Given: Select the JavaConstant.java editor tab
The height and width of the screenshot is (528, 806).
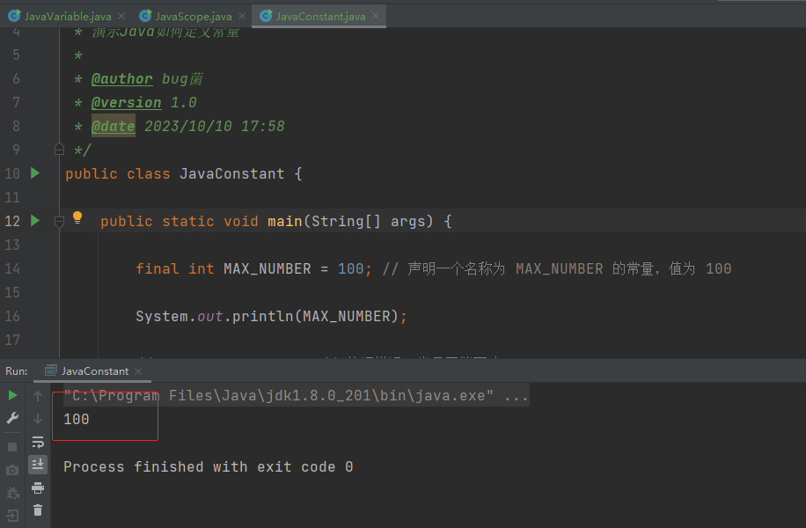Looking at the screenshot, I should click(320, 17).
